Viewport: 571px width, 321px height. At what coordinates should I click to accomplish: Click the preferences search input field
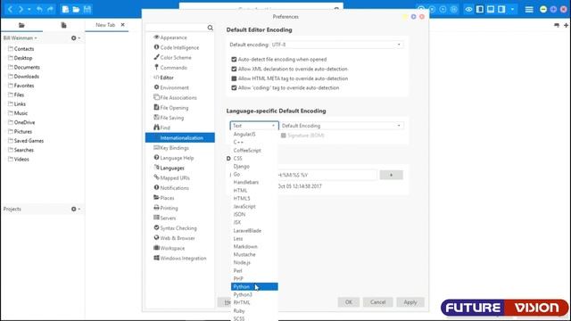point(176,28)
